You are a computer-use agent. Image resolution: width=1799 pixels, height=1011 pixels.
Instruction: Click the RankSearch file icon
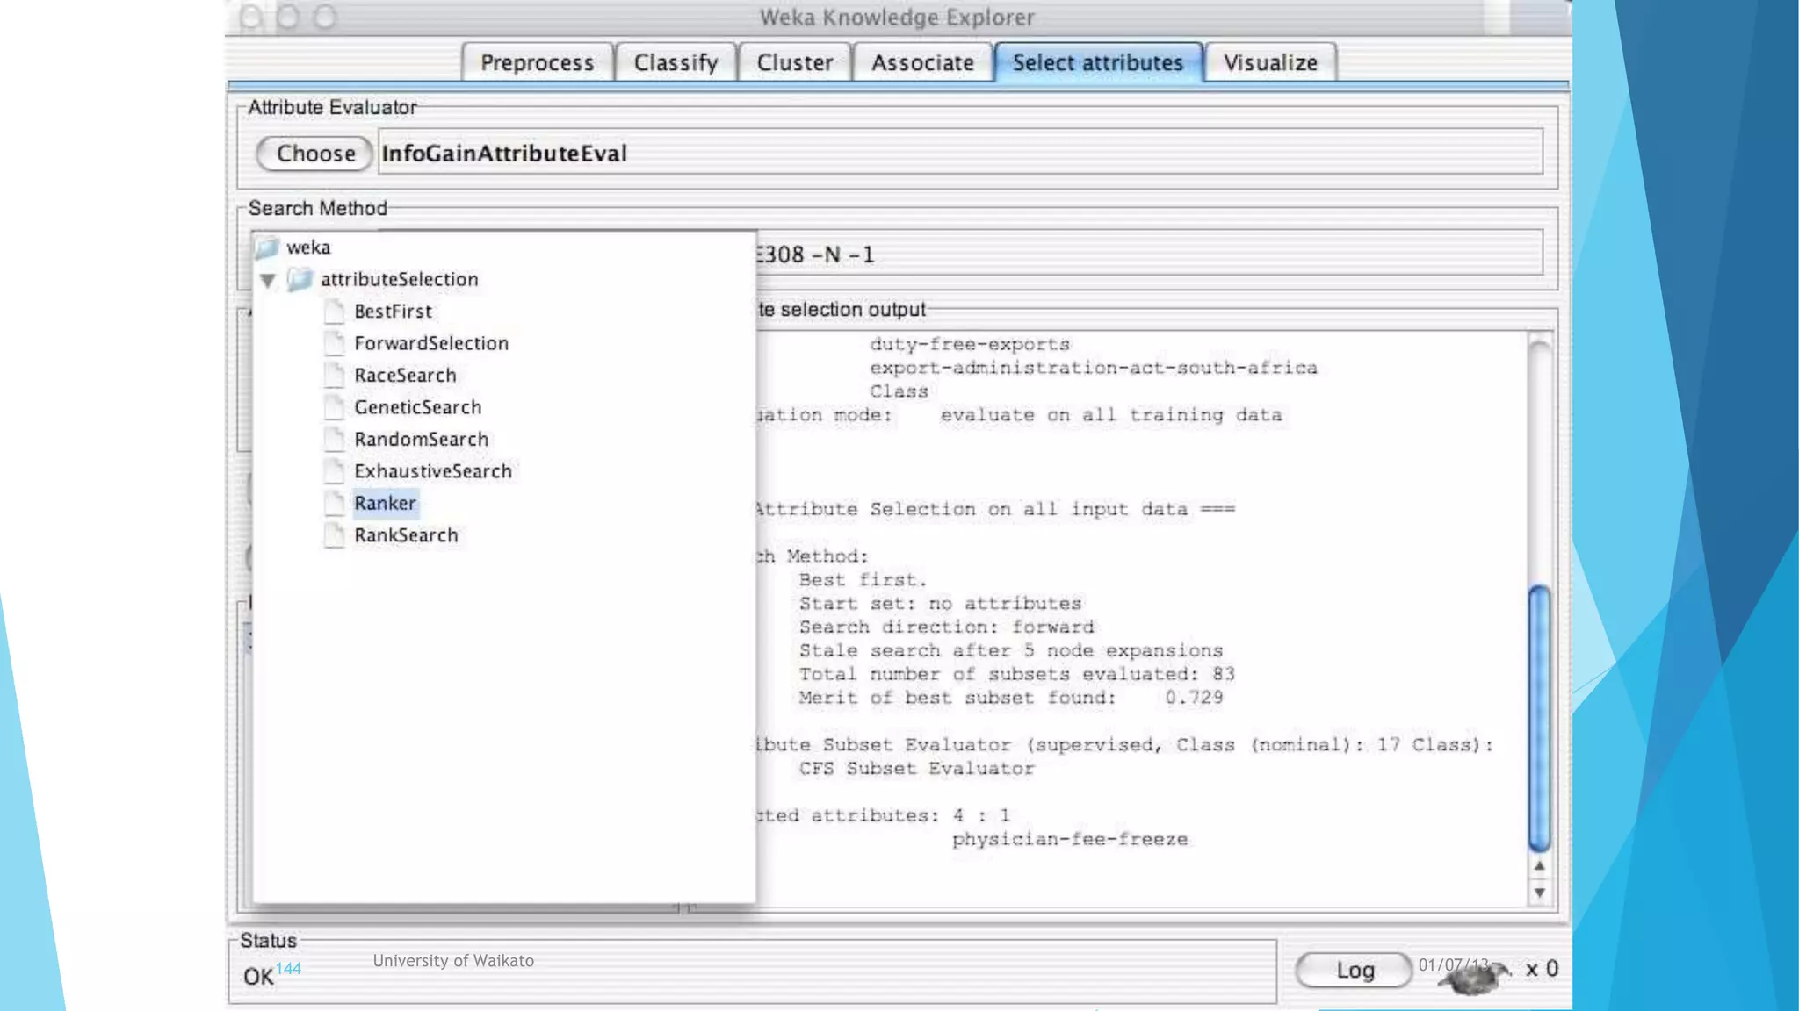point(334,535)
